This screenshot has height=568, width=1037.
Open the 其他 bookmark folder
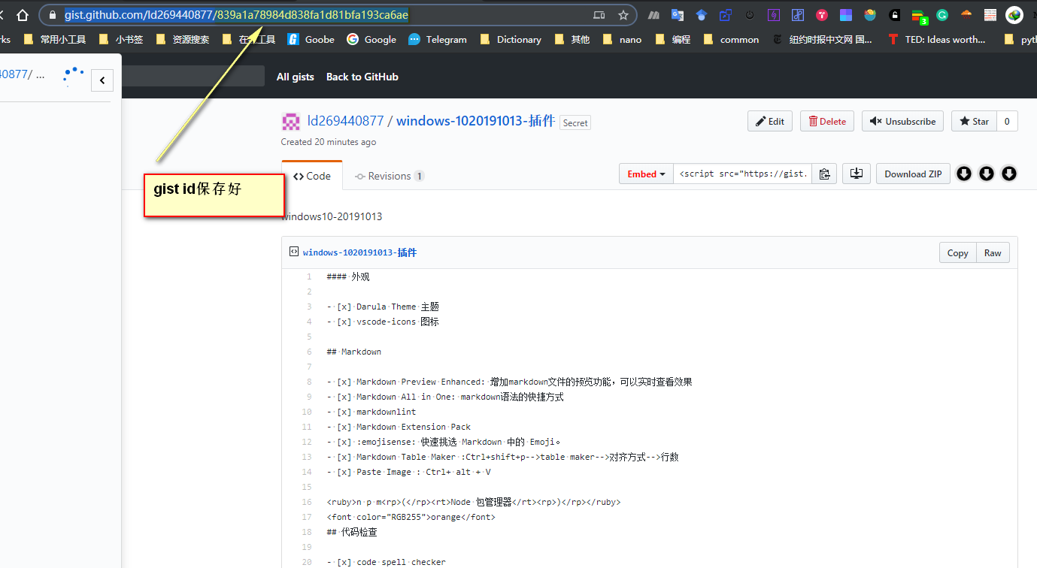point(572,39)
